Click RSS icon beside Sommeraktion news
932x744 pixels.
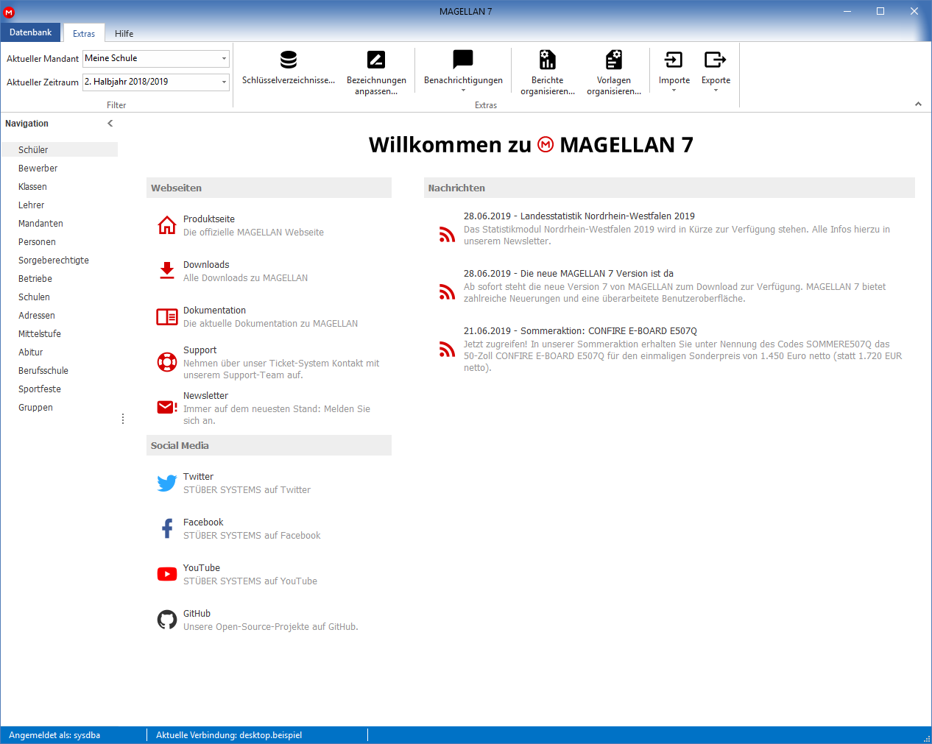point(447,349)
